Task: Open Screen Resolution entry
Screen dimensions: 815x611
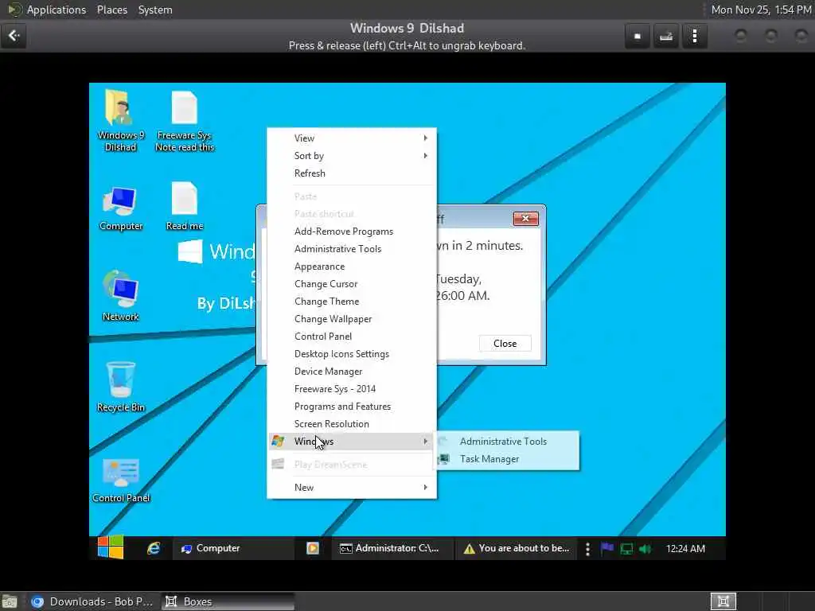Action: tap(352, 424)
